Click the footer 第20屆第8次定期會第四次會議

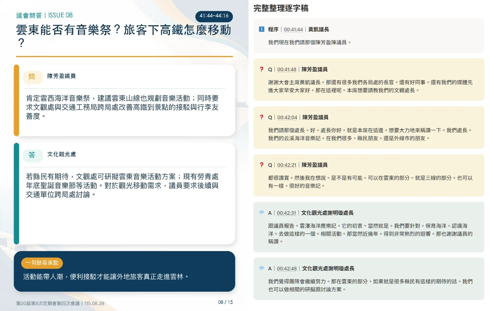pyautogui.click(x=48, y=303)
